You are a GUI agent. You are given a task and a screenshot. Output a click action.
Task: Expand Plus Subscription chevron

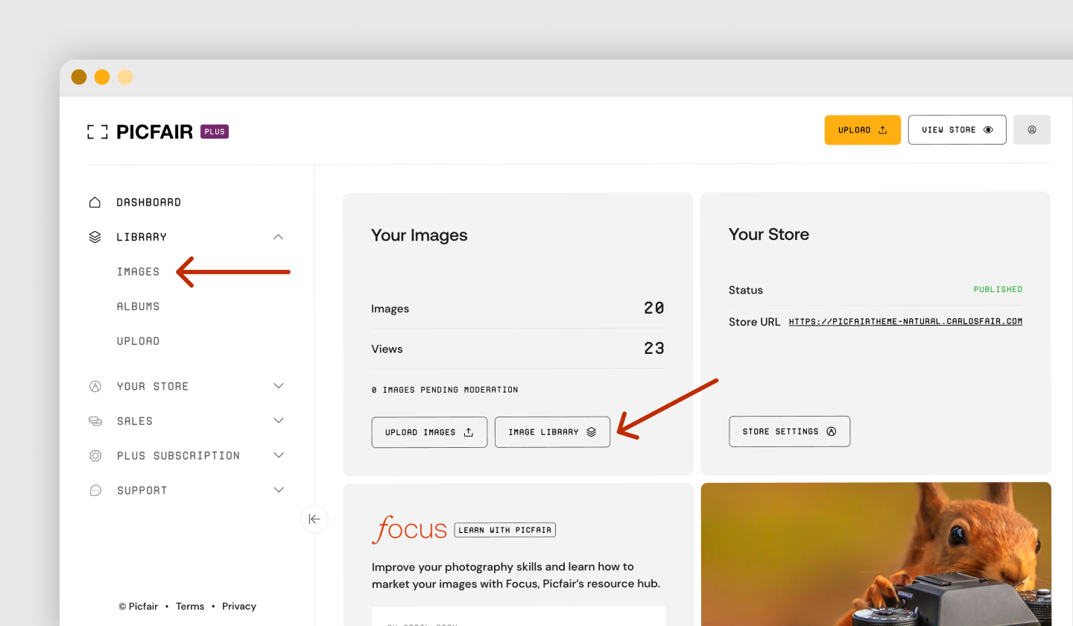pyautogui.click(x=279, y=455)
